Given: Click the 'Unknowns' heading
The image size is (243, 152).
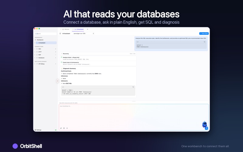Looking at the screenshot, I should (64, 81).
